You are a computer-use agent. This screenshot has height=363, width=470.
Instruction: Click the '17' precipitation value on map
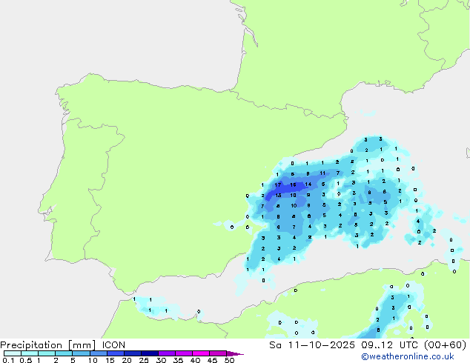coord(278,184)
